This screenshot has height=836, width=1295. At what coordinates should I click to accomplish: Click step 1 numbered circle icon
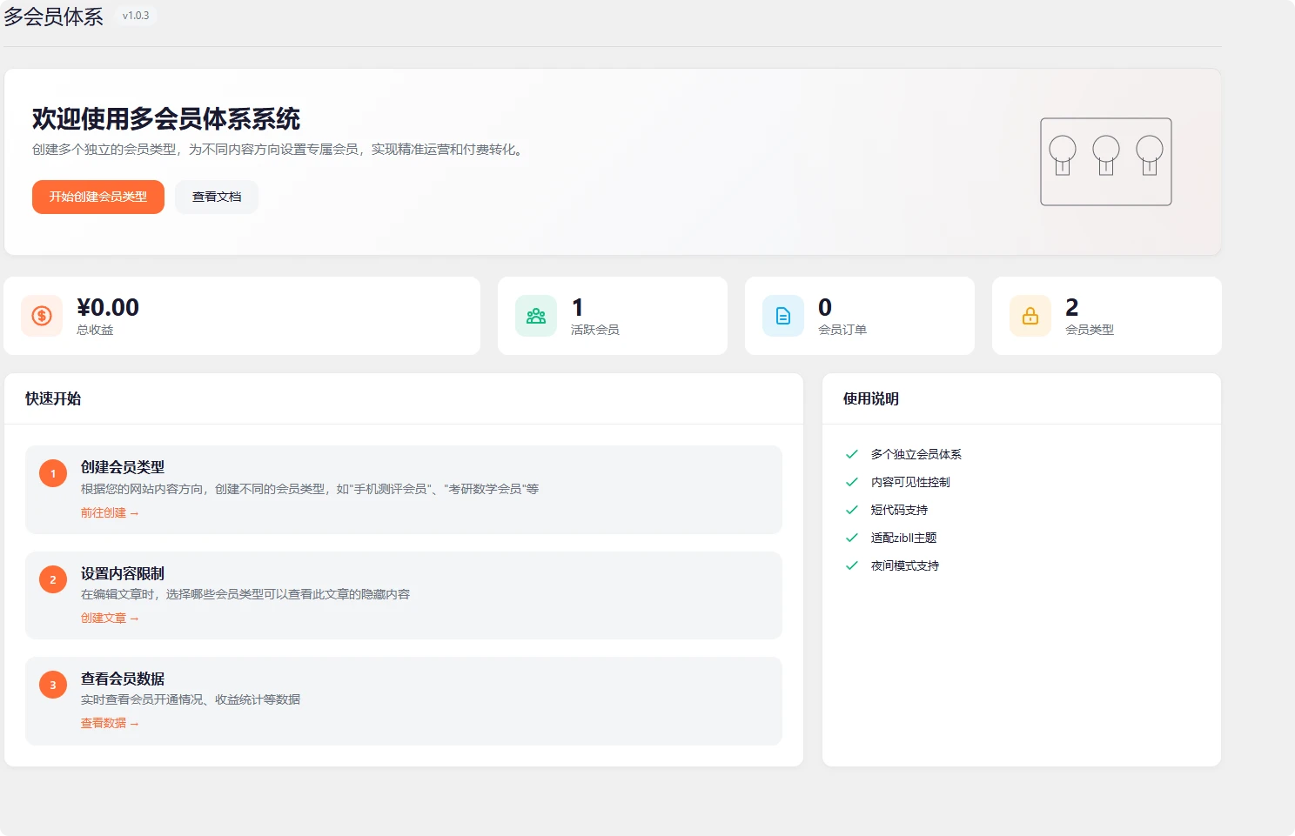(x=52, y=473)
